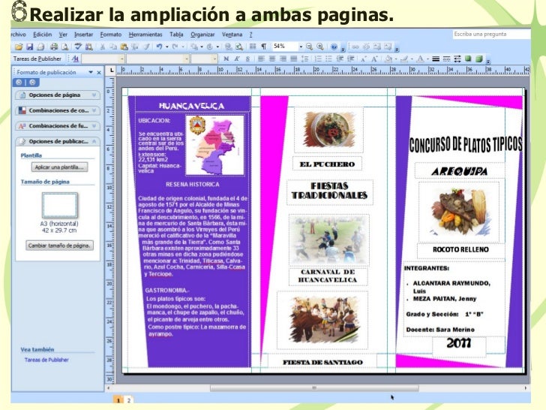
Task: Click the Undo arrow icon
Action: [159, 47]
